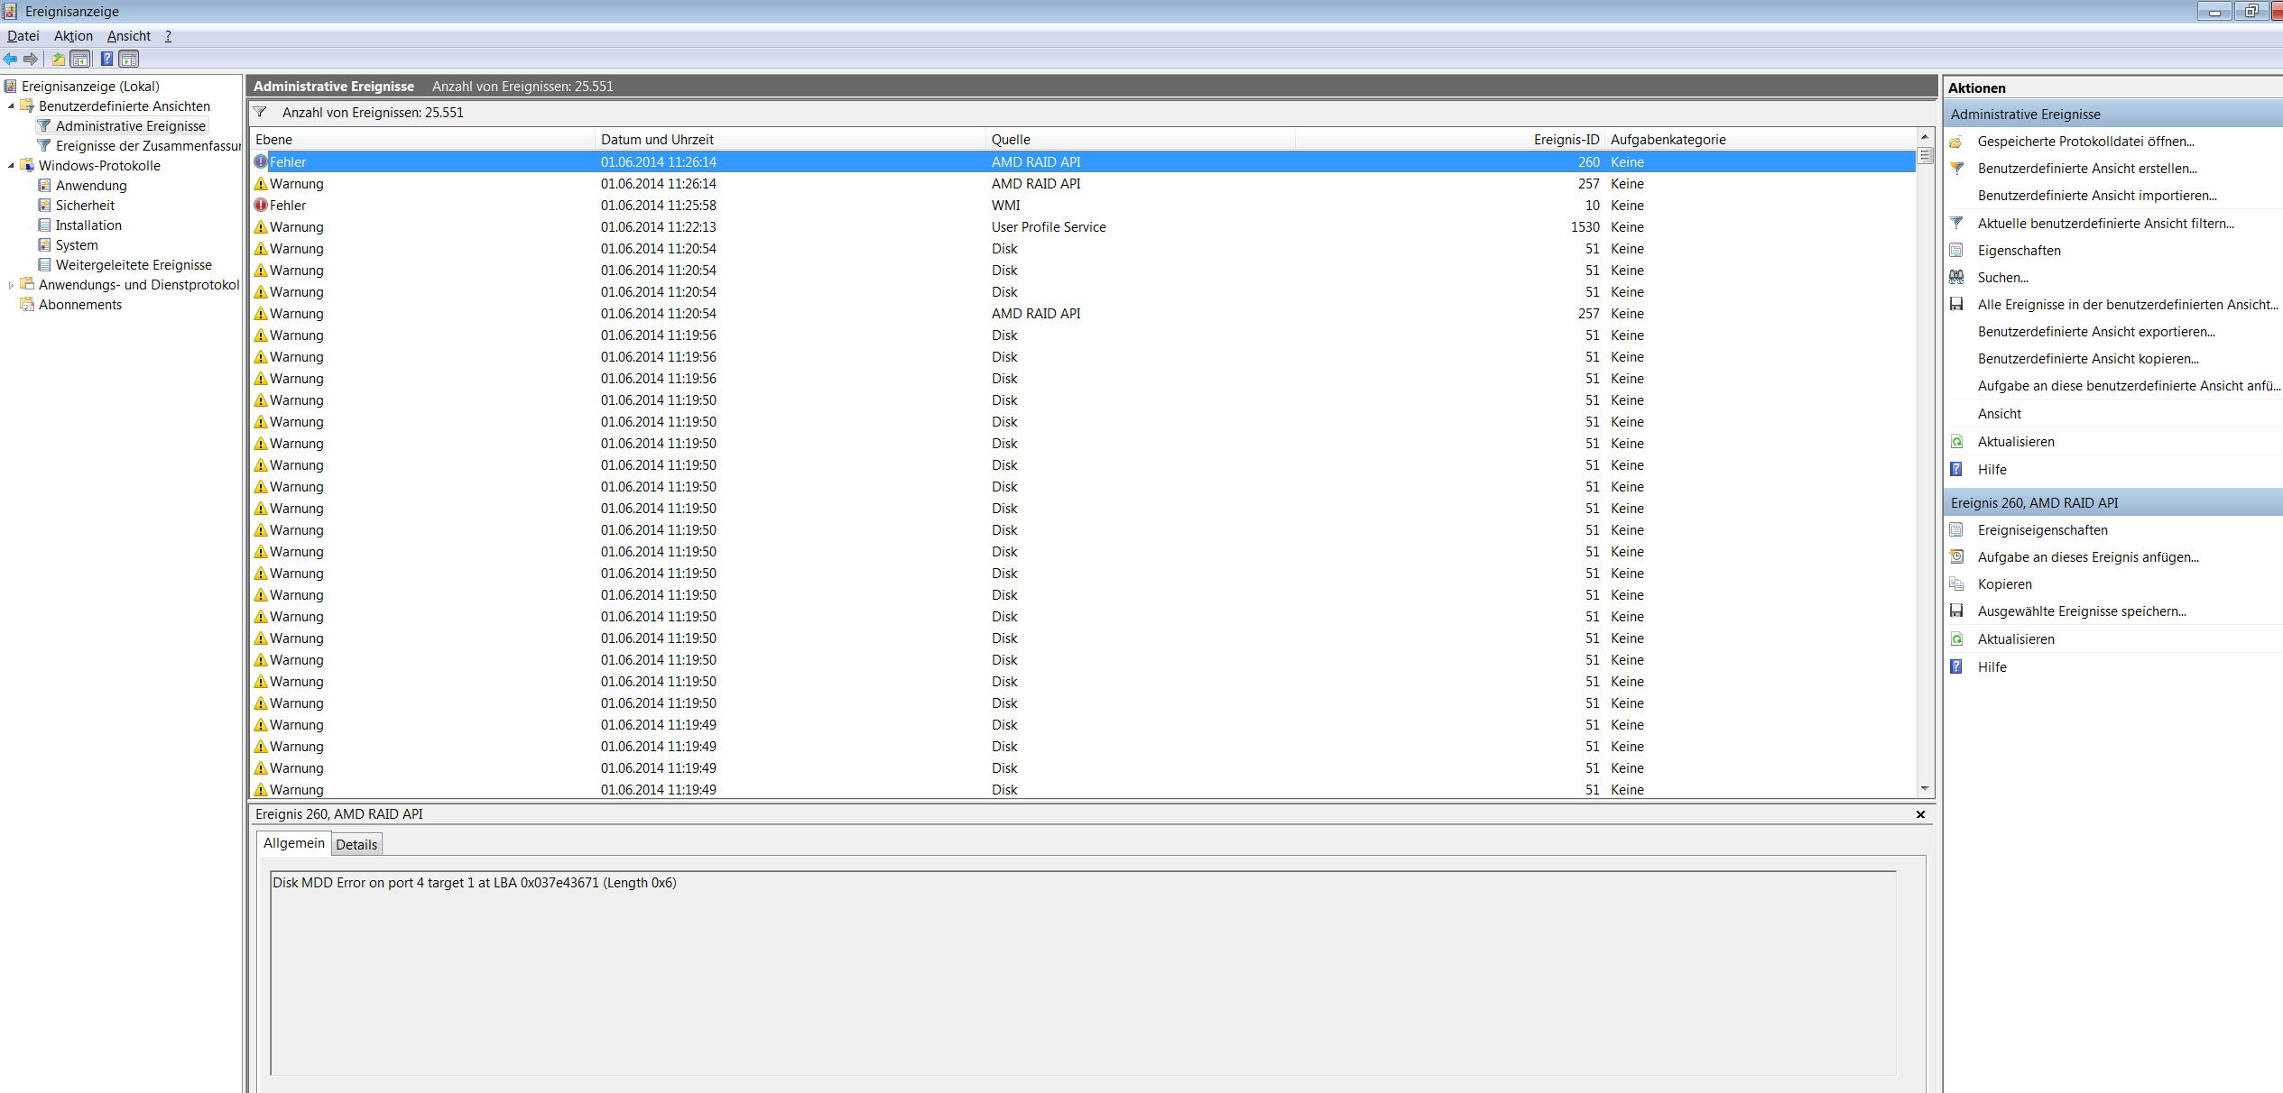
Task: Click Kopieren in the actions pane
Action: click(2004, 584)
